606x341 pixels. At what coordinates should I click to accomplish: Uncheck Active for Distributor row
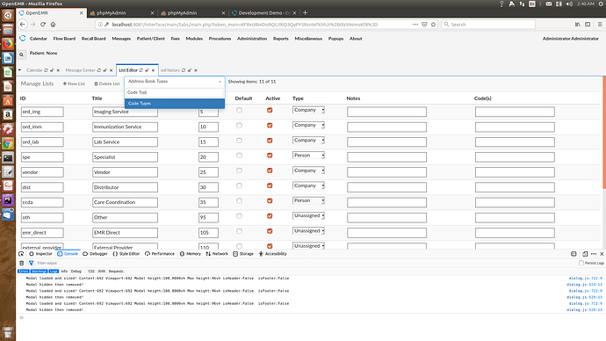(x=270, y=185)
